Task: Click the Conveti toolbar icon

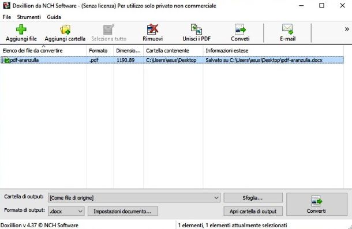Action: coord(240,29)
